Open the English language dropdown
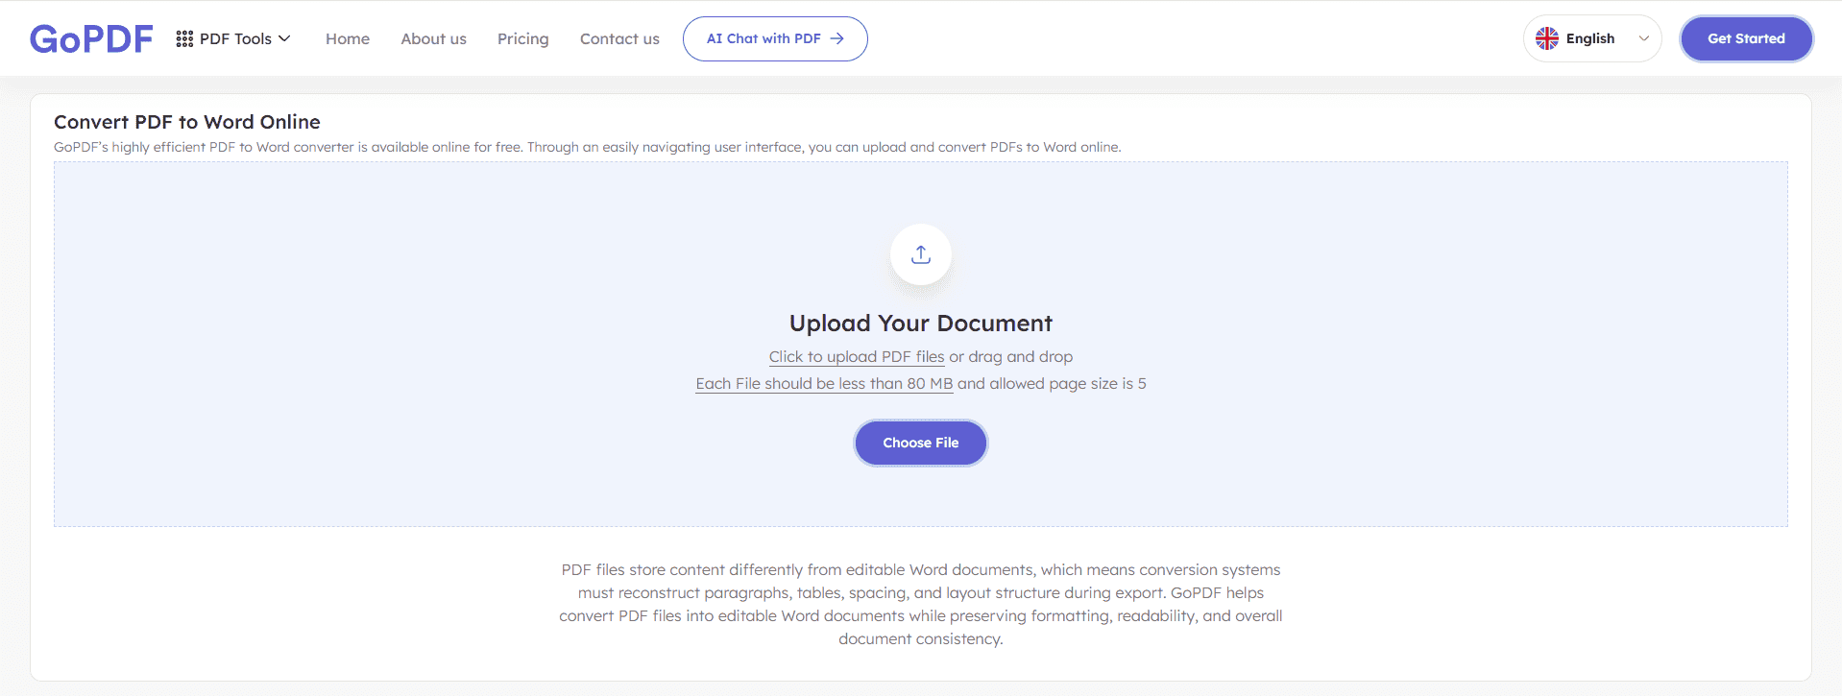The height and width of the screenshot is (696, 1842). pos(1592,38)
